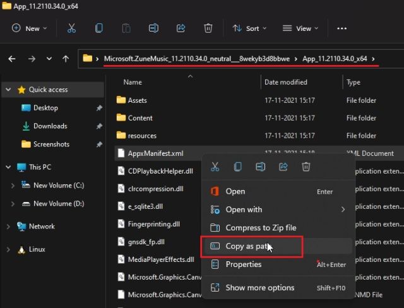Select CDPlaybackHelper.dll file

(160, 171)
